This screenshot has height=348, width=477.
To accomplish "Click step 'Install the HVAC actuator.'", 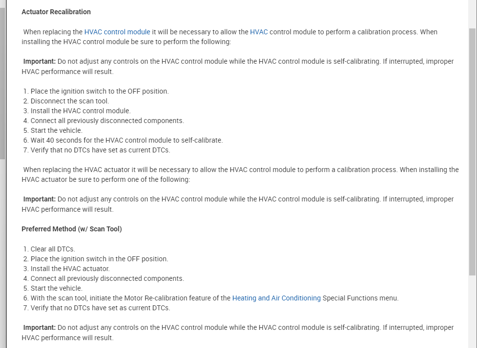I will [x=70, y=269].
